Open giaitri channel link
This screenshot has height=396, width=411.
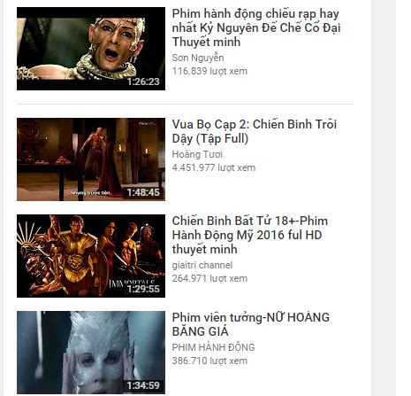202,265
